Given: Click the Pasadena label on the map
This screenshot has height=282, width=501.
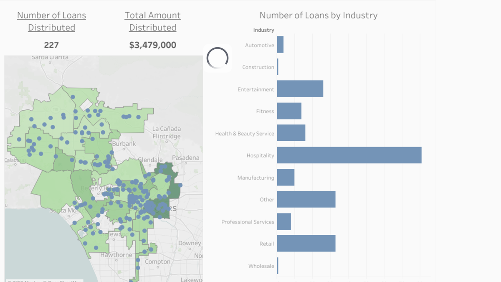Looking at the screenshot, I should (186, 158).
